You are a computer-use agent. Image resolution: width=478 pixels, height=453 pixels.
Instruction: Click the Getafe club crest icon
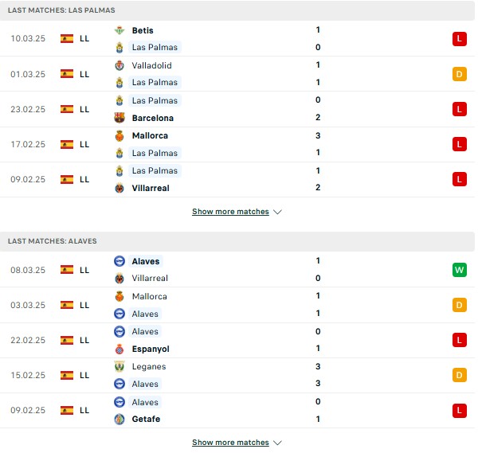pyautogui.click(x=119, y=420)
